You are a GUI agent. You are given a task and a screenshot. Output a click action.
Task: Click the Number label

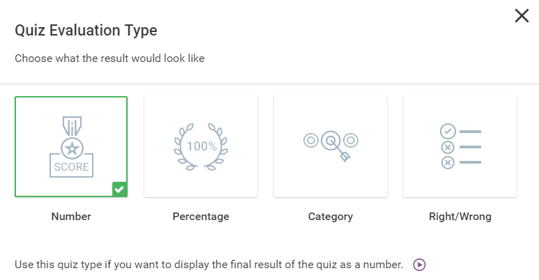[71, 217]
